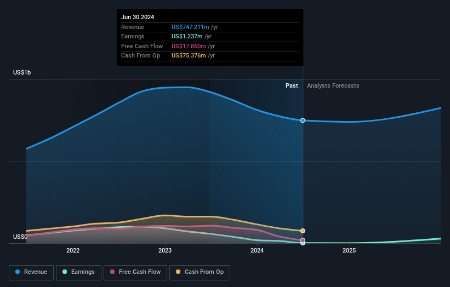Click the Revenue row label in tooltip

point(133,27)
